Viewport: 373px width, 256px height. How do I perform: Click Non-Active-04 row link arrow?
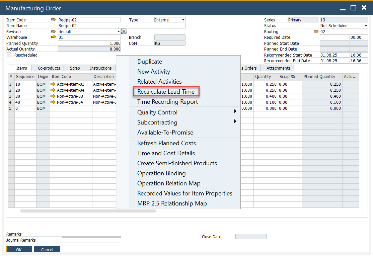coord(53,102)
